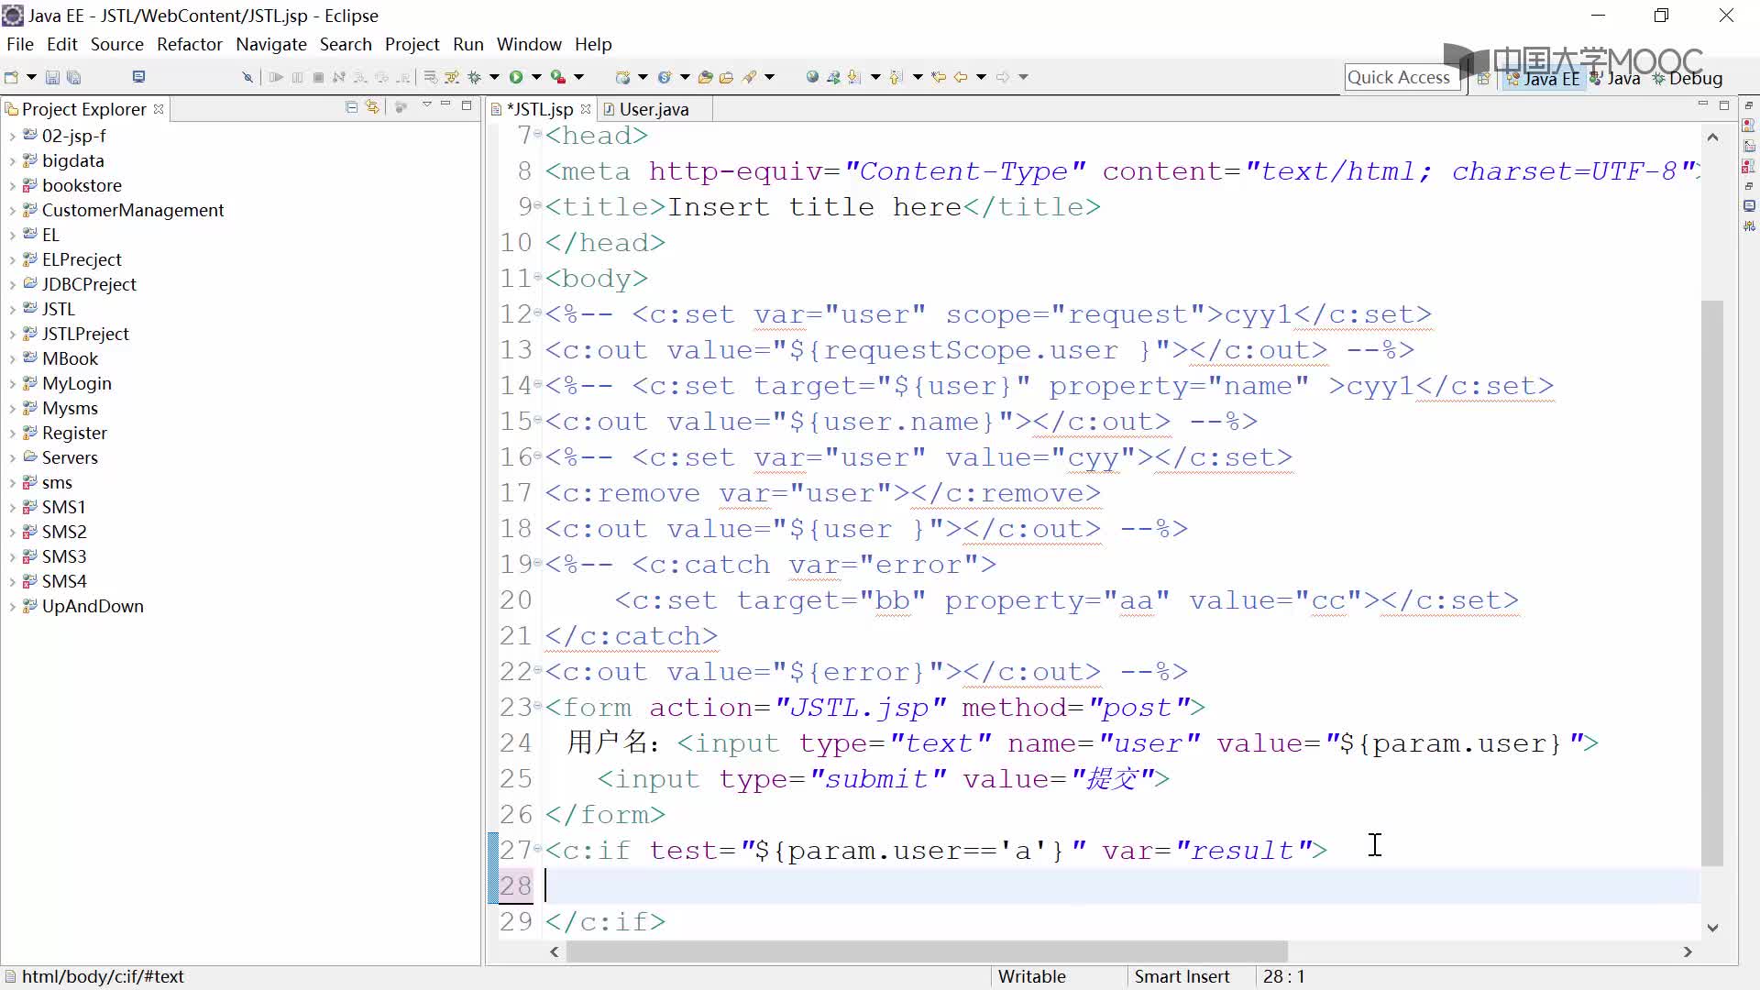Open dropdown next to Back navigation arrow
Screen dimensions: 1760x990
click(981, 77)
